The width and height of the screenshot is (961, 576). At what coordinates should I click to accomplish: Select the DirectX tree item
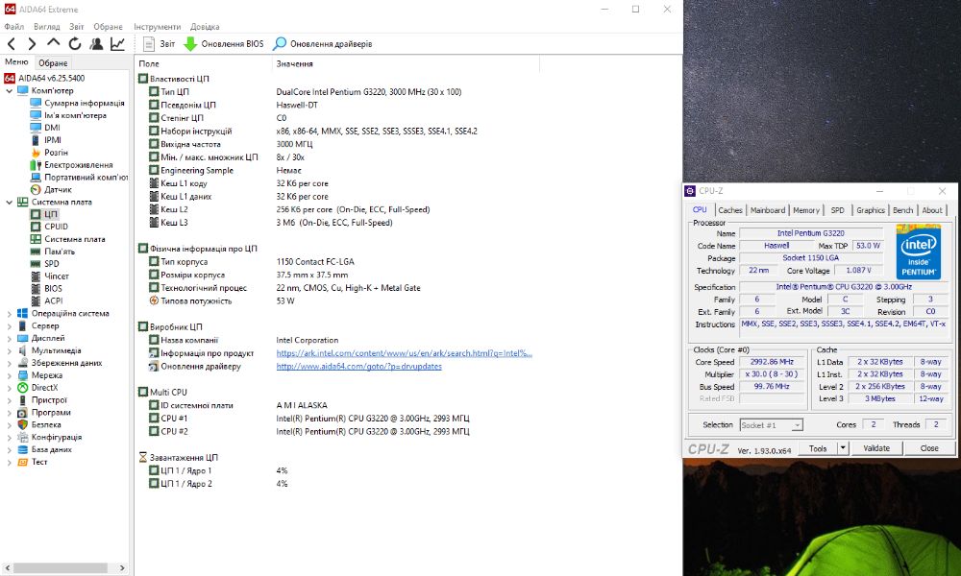45,388
